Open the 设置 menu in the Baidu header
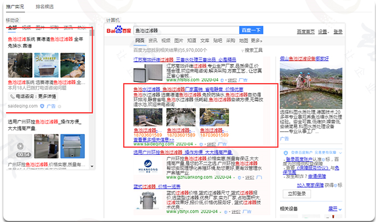The width and height of the screenshot is (376, 222). (323, 32)
